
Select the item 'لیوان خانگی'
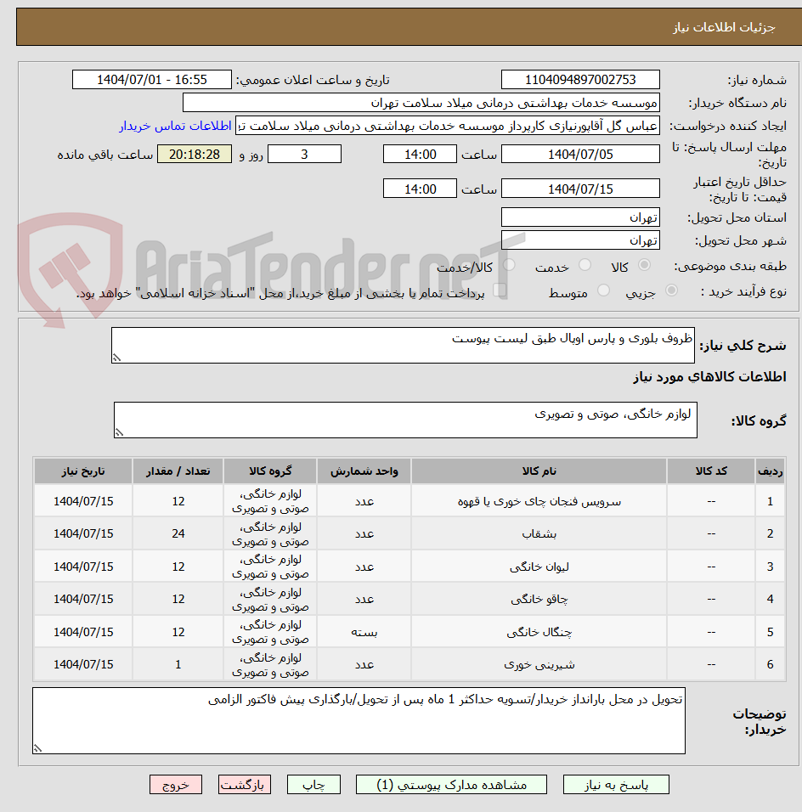(x=539, y=567)
